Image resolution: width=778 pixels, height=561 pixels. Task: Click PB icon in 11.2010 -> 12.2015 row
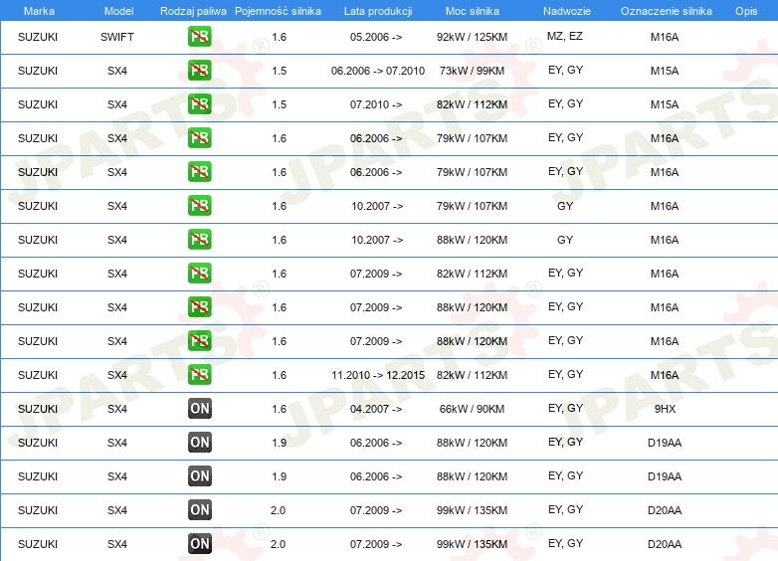coord(199,375)
